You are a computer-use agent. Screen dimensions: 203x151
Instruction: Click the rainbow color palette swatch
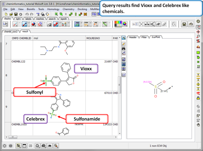coord(118,24)
